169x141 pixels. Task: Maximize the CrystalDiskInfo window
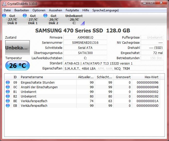pyautogui.click(x=151, y=3)
